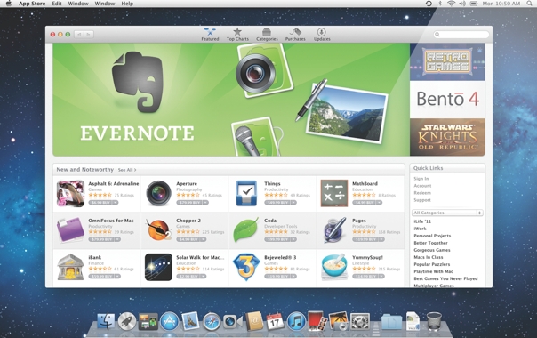This screenshot has height=338, width=537.
Task: Click See All next to New and Noteworthy
Action: [x=127, y=170]
